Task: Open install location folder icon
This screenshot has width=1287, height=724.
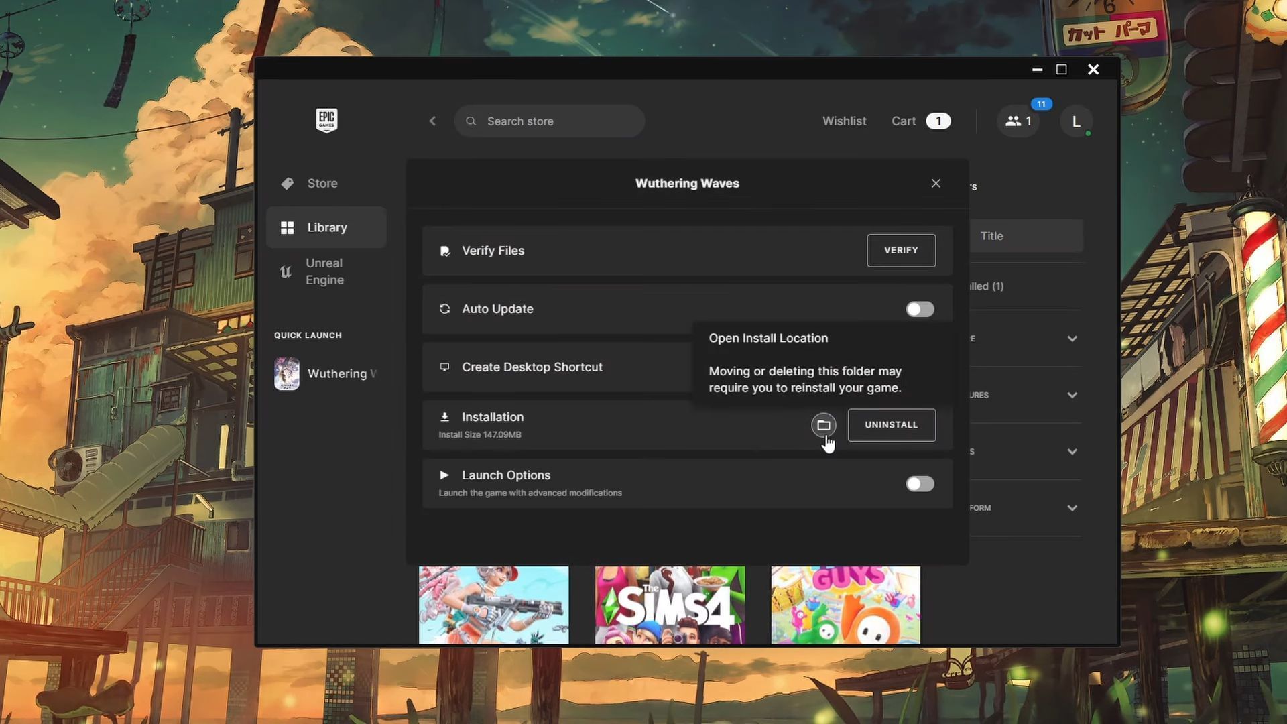Action: point(824,425)
